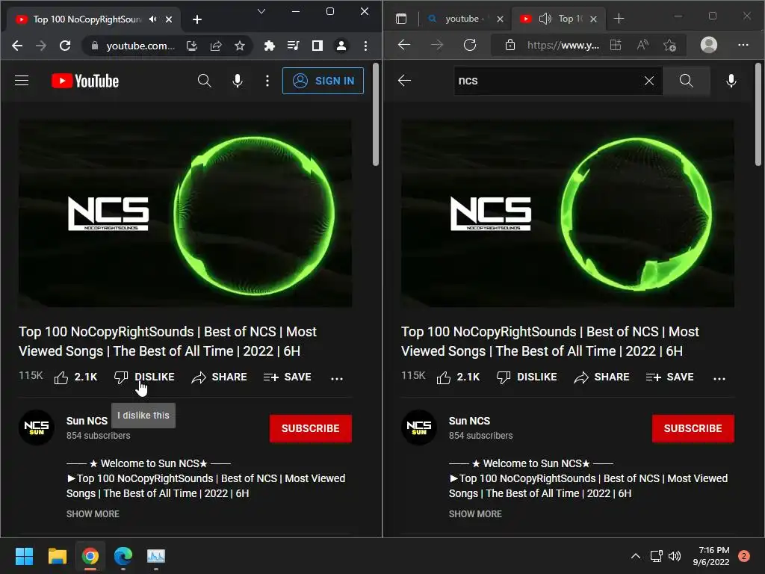765x574 pixels.
Task: Share this page icon in Chrome
Action: click(216, 46)
